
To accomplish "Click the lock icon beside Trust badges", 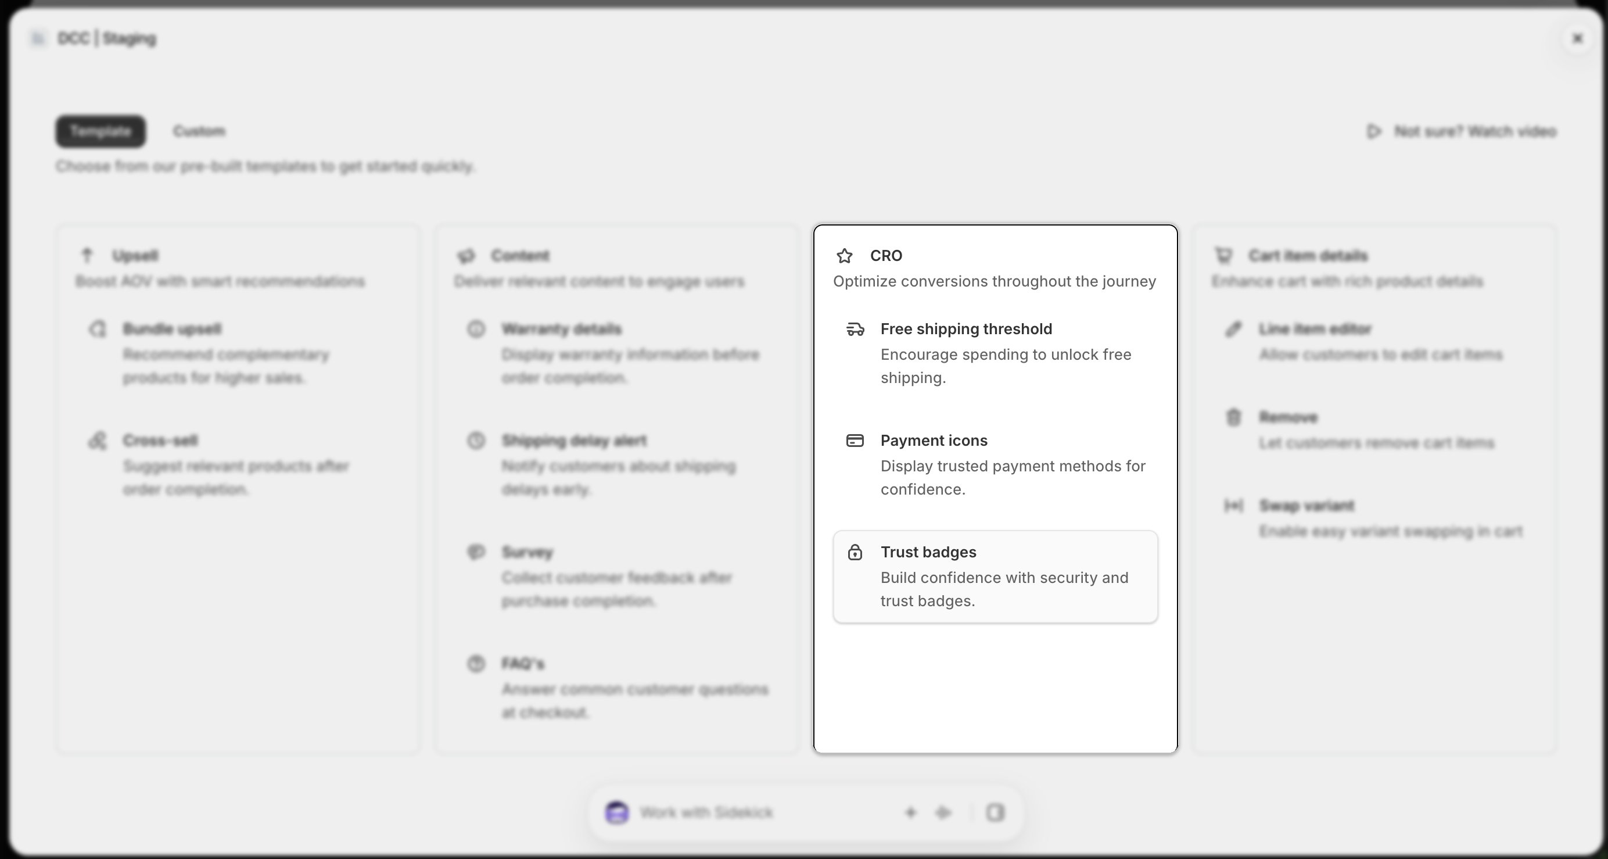I will 855,552.
